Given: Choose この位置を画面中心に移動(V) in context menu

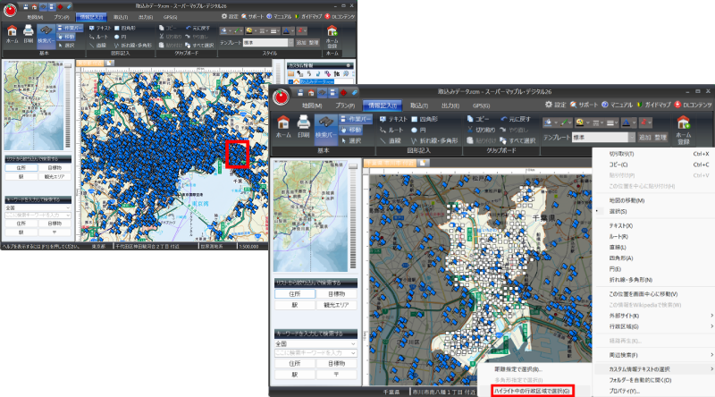Looking at the screenshot, I should click(643, 294).
